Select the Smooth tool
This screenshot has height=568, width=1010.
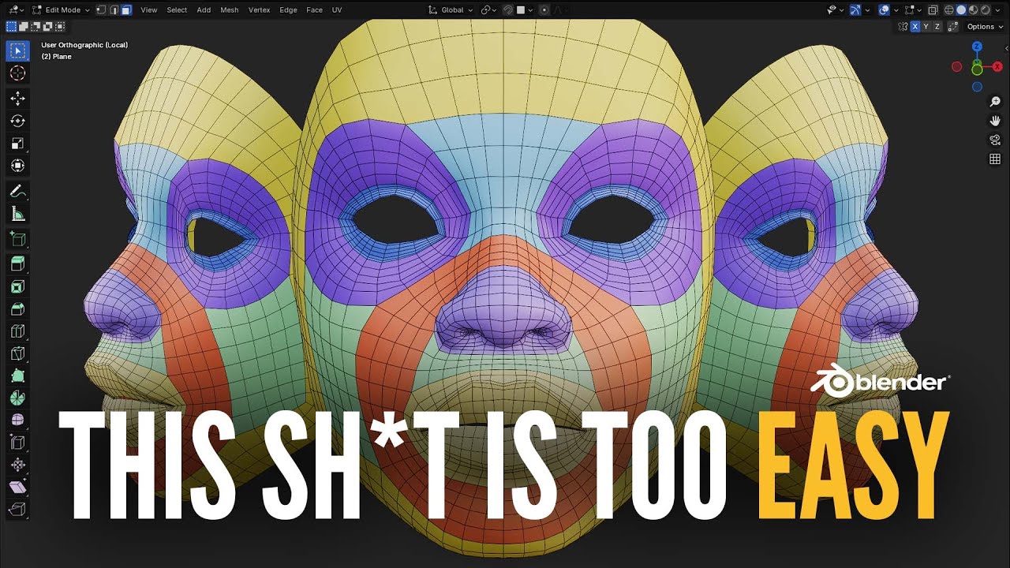[x=18, y=420]
